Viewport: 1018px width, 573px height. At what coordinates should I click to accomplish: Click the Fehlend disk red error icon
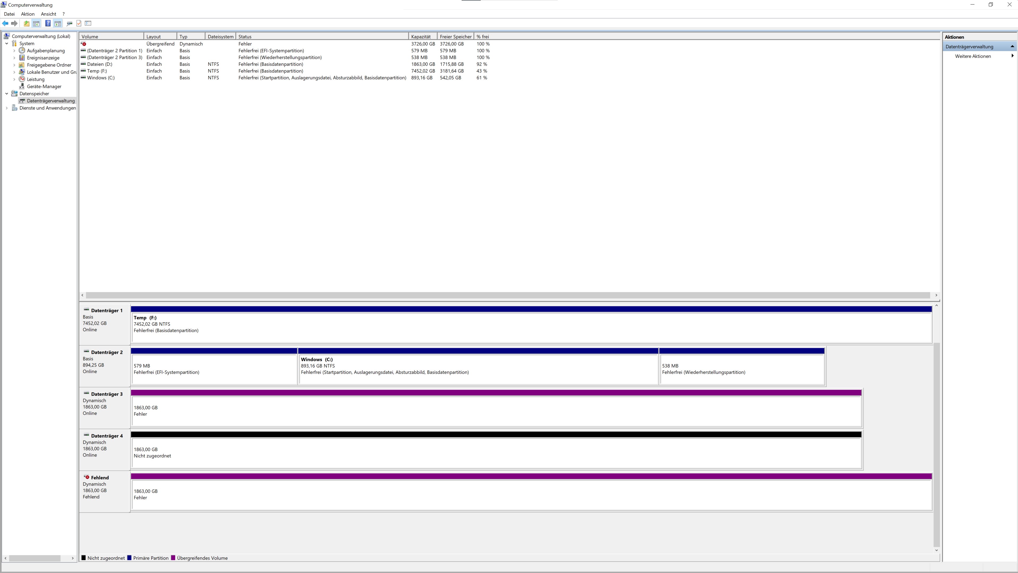(x=87, y=477)
